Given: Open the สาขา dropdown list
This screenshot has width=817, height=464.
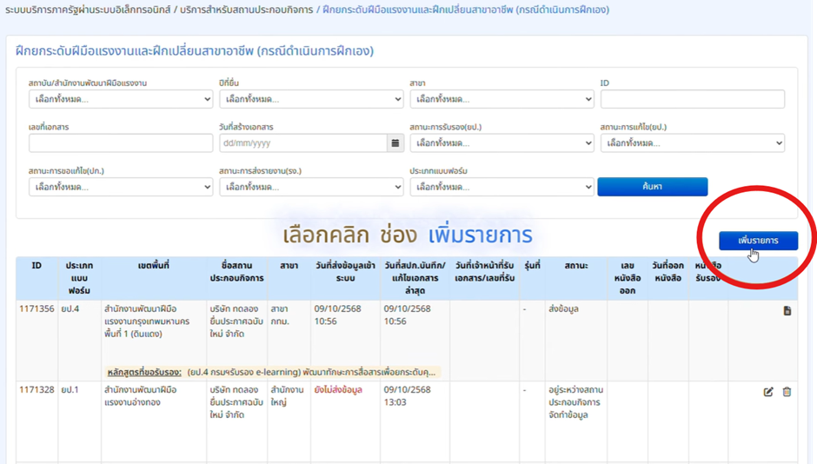Looking at the screenshot, I should pyautogui.click(x=501, y=99).
